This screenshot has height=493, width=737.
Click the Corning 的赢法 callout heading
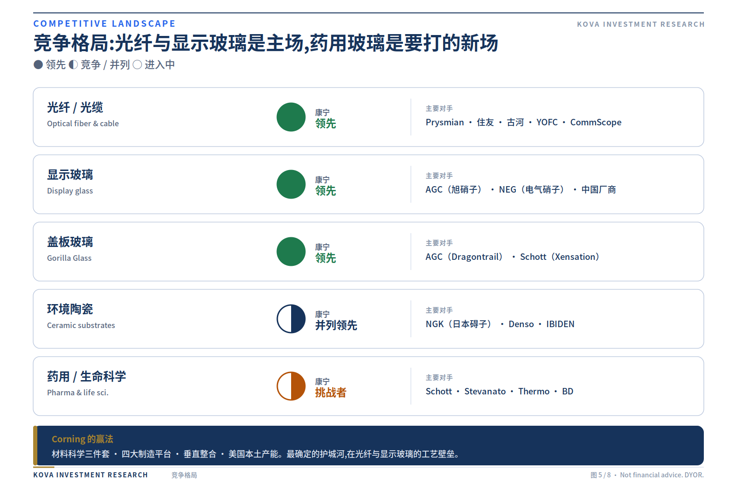pos(82,439)
